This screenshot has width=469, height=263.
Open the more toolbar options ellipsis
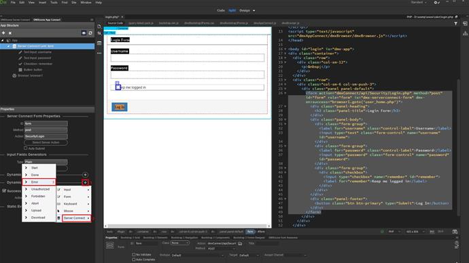99,53
